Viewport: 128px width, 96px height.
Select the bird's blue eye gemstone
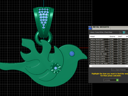[x=72, y=54]
